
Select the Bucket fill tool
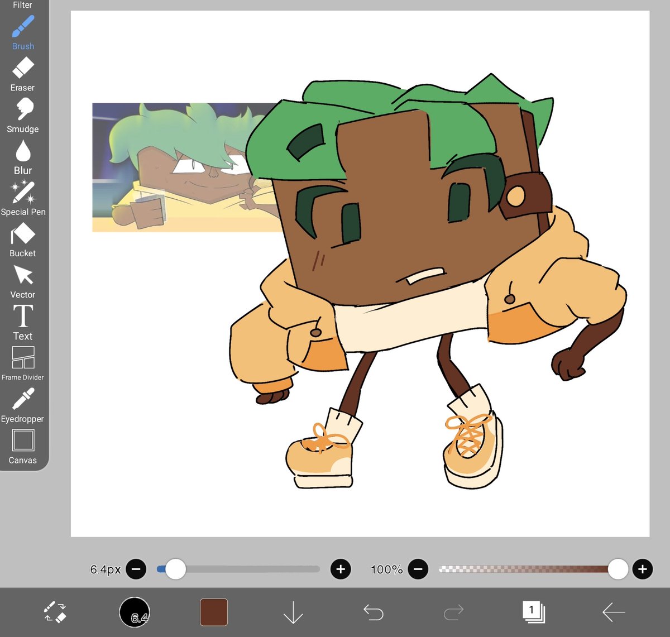coord(23,240)
